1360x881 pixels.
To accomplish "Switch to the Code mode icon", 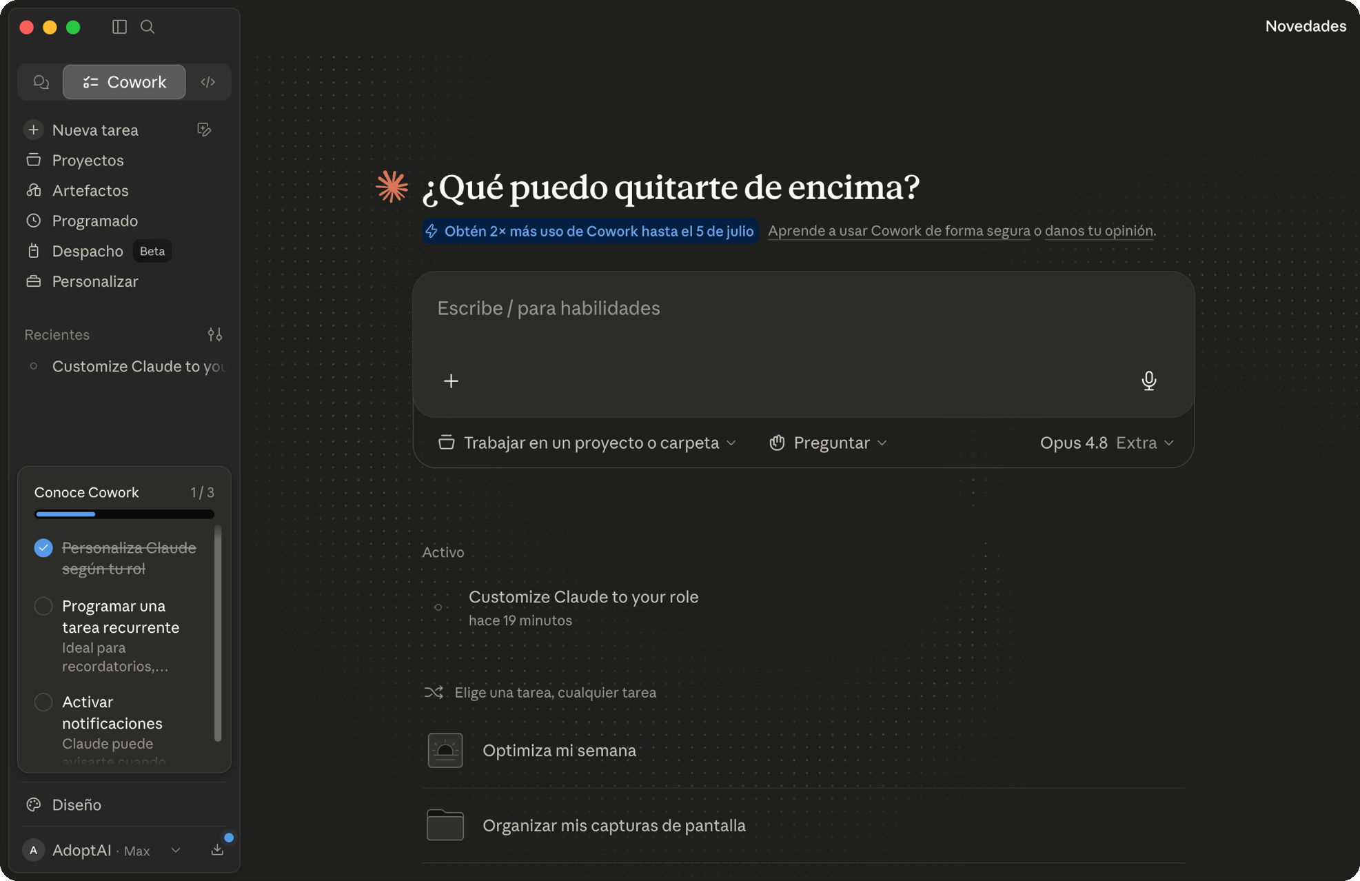I will click(207, 82).
